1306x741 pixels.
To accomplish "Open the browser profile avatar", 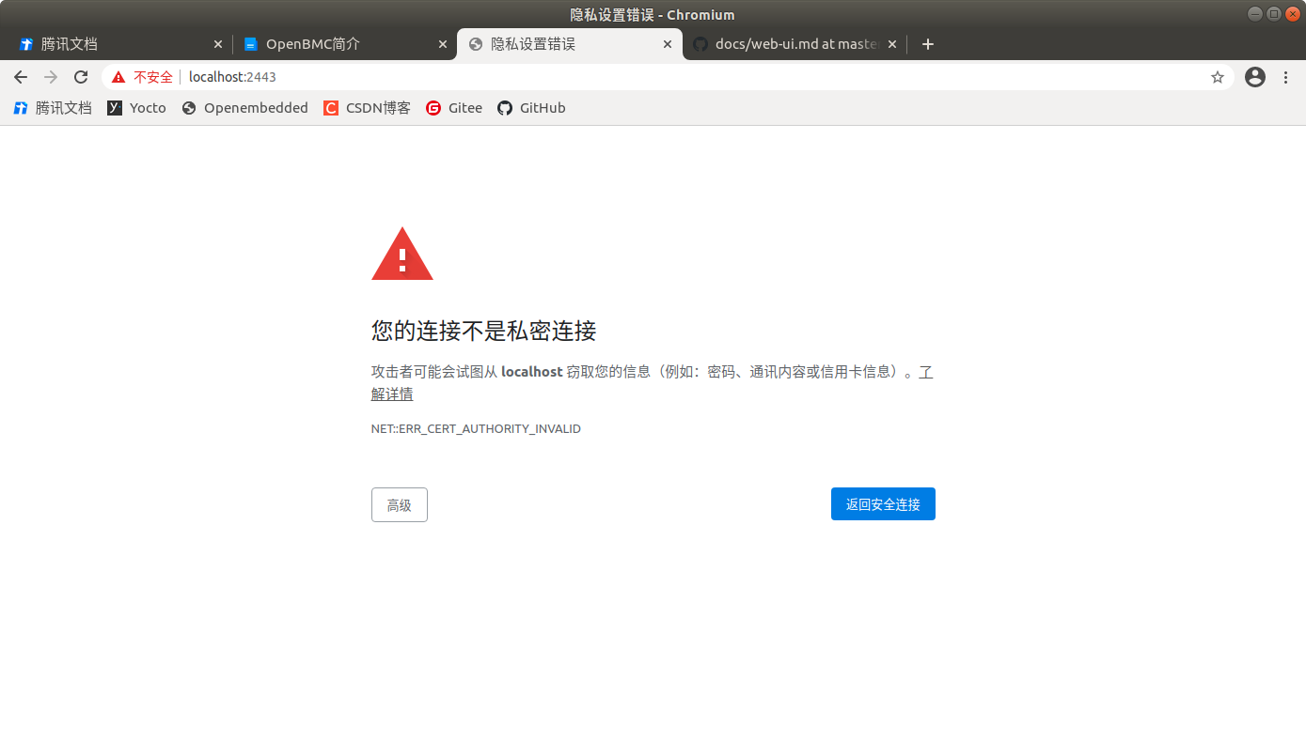I will click(1254, 77).
